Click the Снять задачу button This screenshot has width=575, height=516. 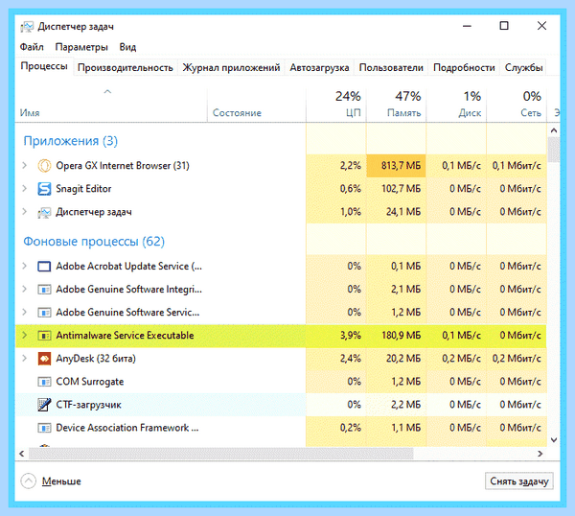point(519,481)
